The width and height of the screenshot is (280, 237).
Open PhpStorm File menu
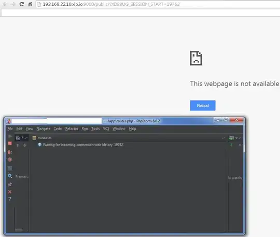pos(10,129)
